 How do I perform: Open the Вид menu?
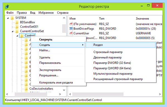[33, 13]
